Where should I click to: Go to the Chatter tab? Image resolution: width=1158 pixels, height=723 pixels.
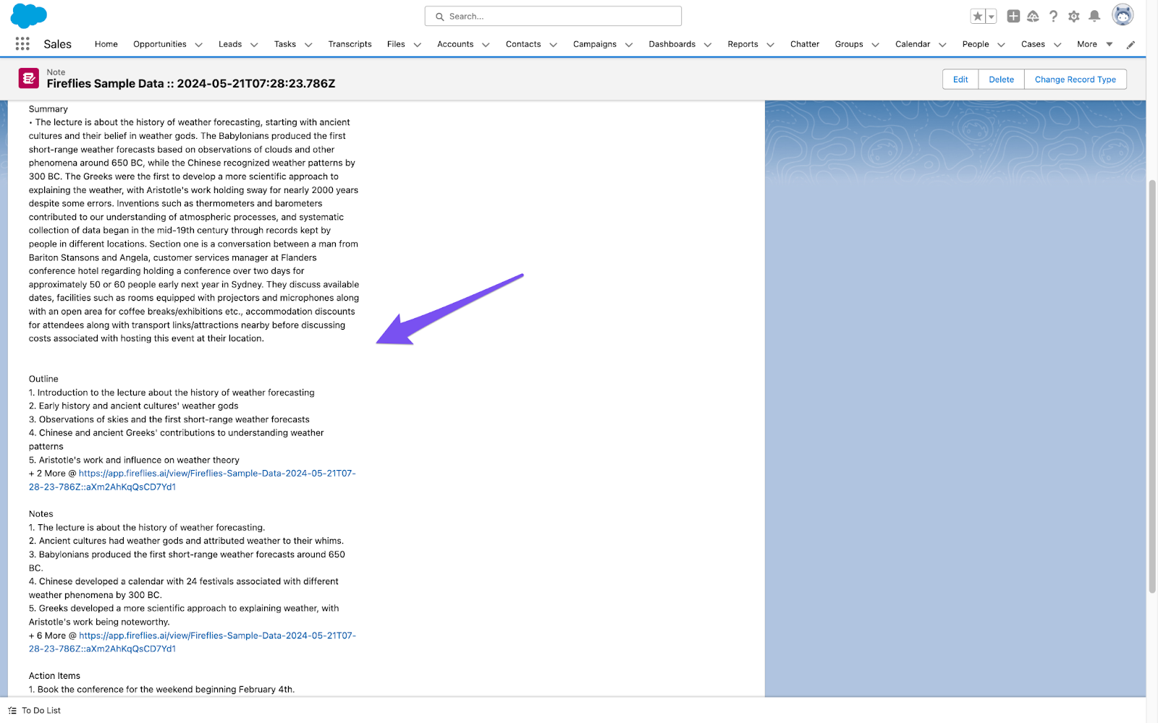pyautogui.click(x=805, y=44)
